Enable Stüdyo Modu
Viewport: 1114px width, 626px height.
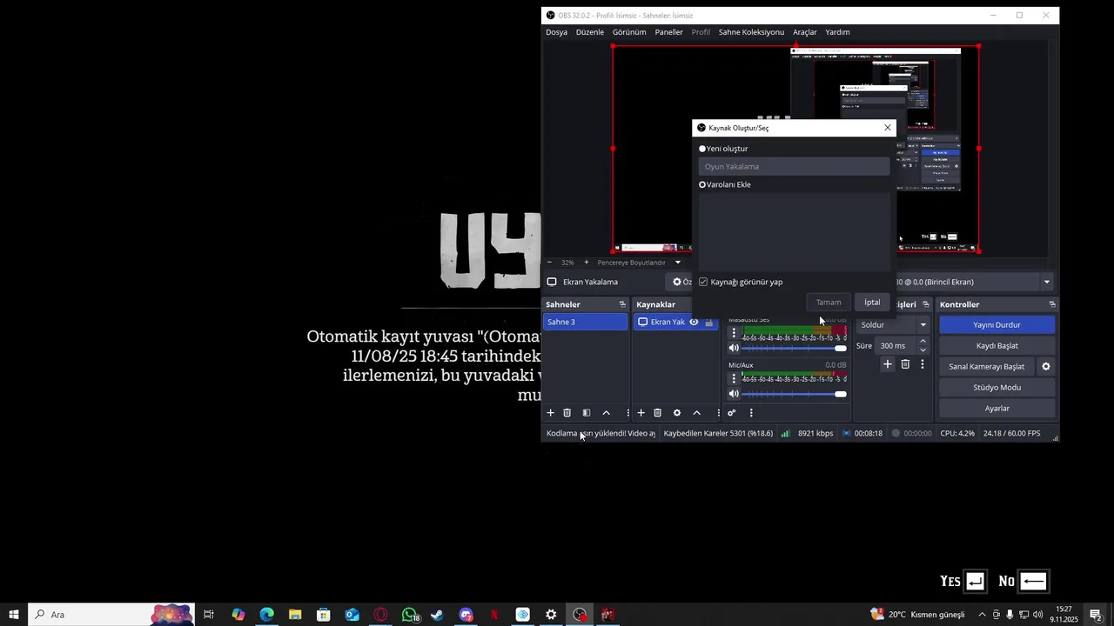pyautogui.click(x=997, y=388)
